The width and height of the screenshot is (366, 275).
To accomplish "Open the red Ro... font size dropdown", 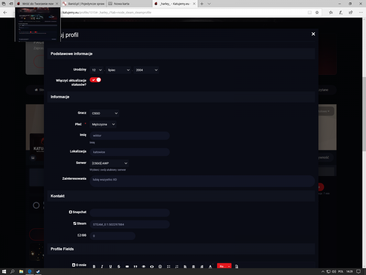I will point(224,266).
